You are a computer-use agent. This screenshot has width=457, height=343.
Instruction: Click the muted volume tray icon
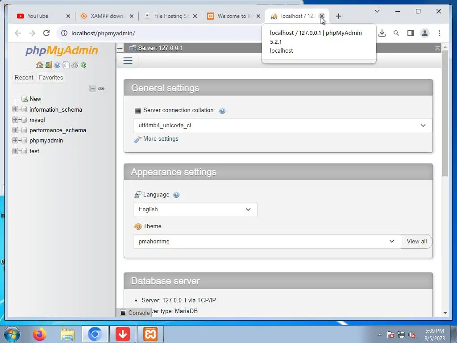[x=412, y=335]
